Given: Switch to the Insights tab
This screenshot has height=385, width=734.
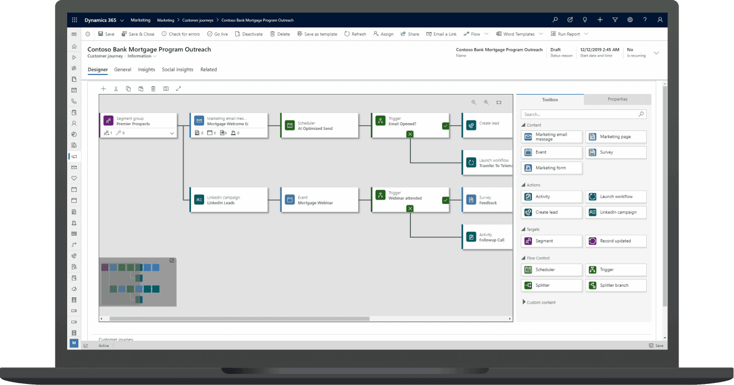Looking at the screenshot, I should pos(146,70).
